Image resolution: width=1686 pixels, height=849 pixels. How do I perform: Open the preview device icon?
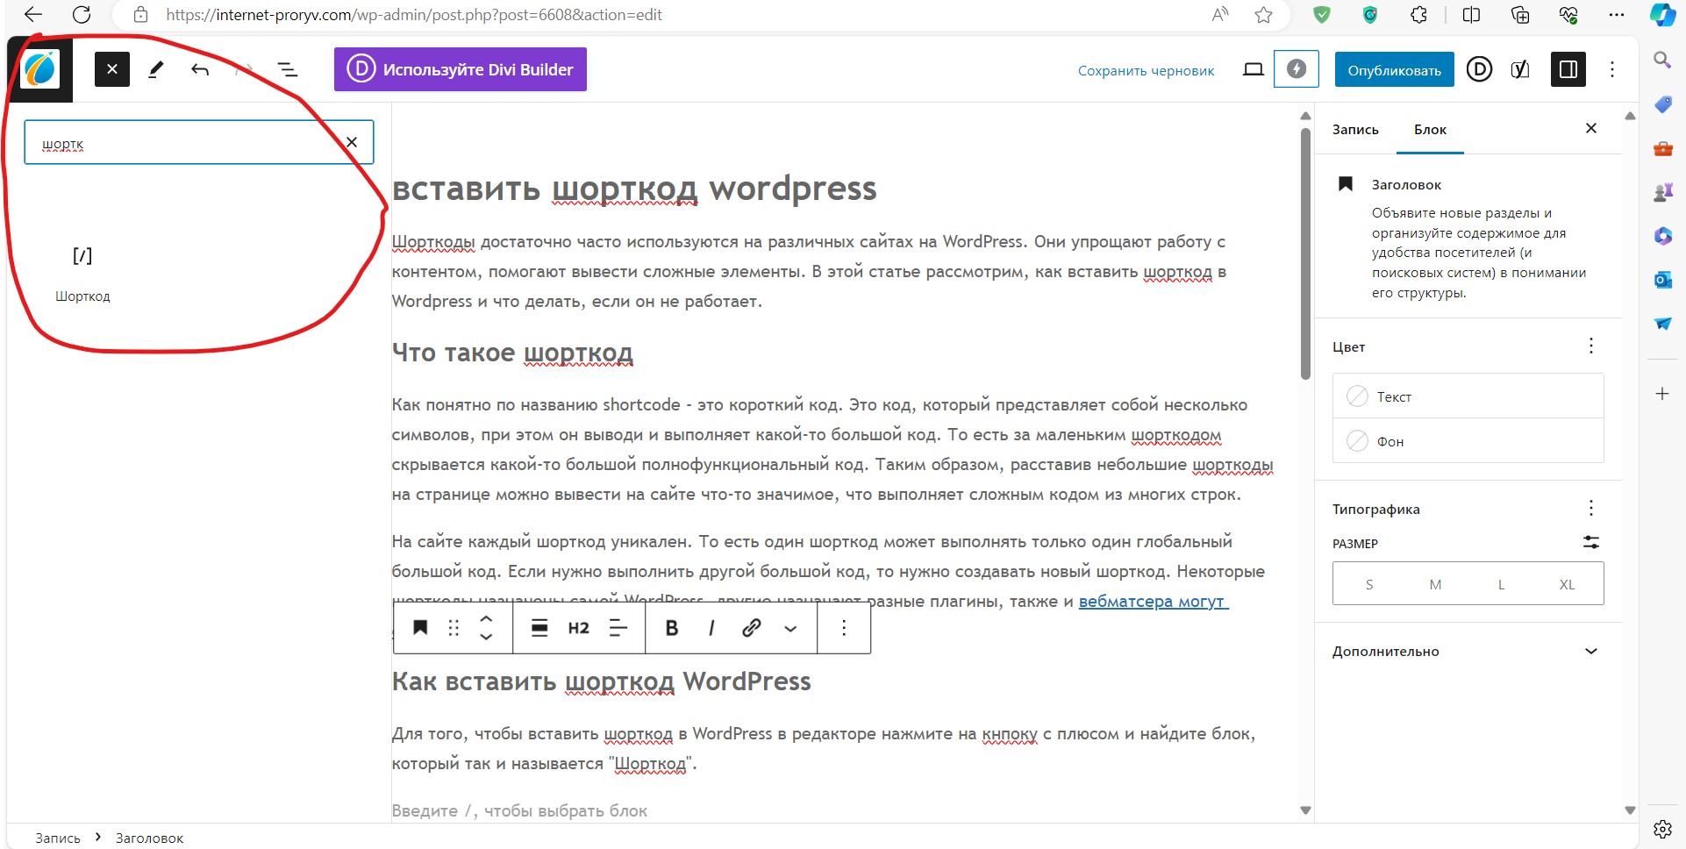1254,69
